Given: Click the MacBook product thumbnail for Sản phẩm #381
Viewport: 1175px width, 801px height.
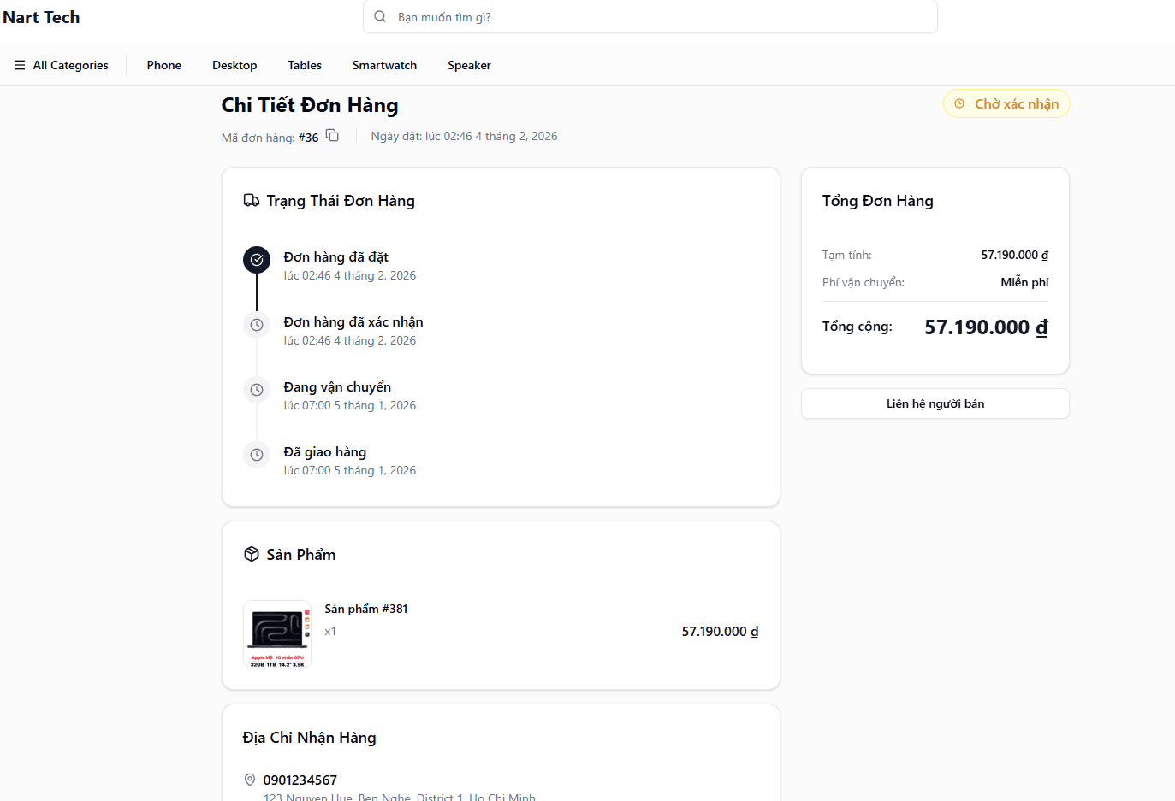Looking at the screenshot, I should [x=277, y=634].
